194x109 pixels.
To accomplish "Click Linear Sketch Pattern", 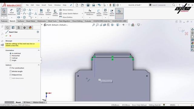I will [x=69, y=14].
